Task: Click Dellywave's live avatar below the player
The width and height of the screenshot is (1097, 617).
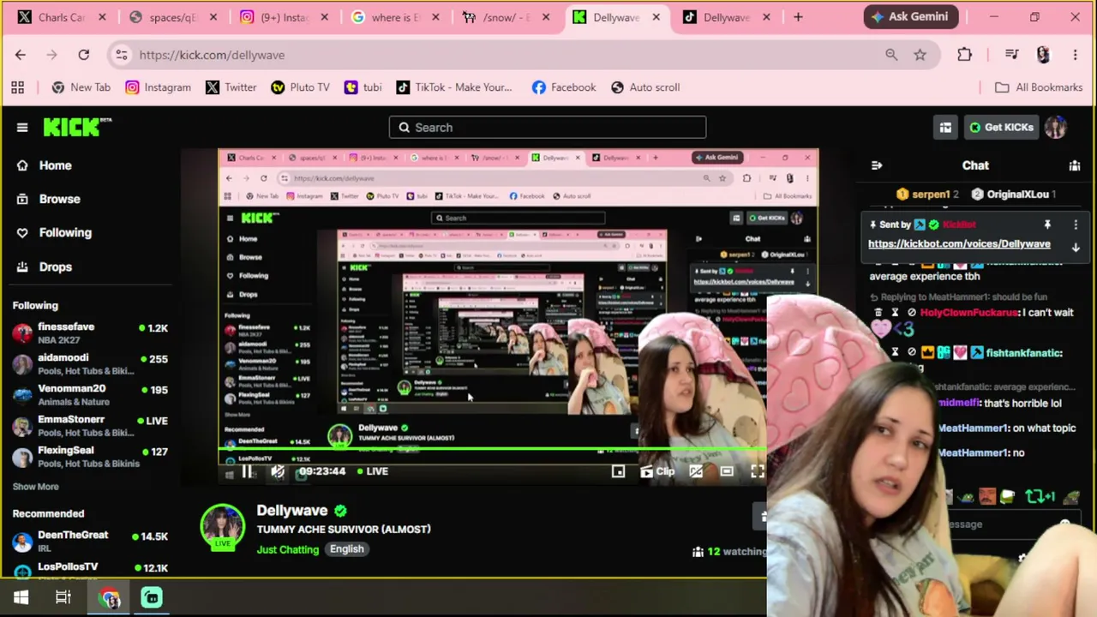Action: tap(223, 526)
